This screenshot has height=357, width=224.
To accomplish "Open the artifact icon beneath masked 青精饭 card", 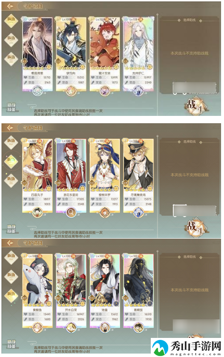I will coord(138,327).
